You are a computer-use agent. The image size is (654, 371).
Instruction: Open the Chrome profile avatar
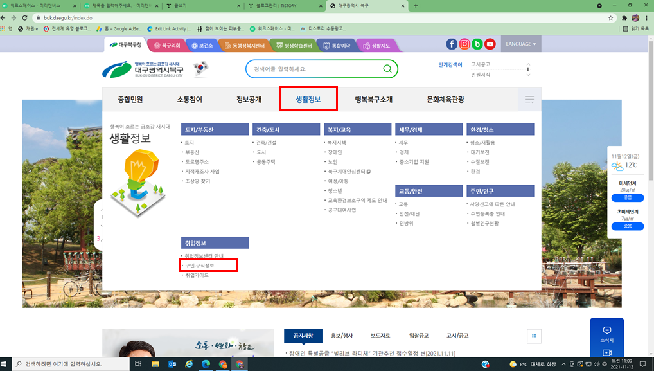coord(635,18)
